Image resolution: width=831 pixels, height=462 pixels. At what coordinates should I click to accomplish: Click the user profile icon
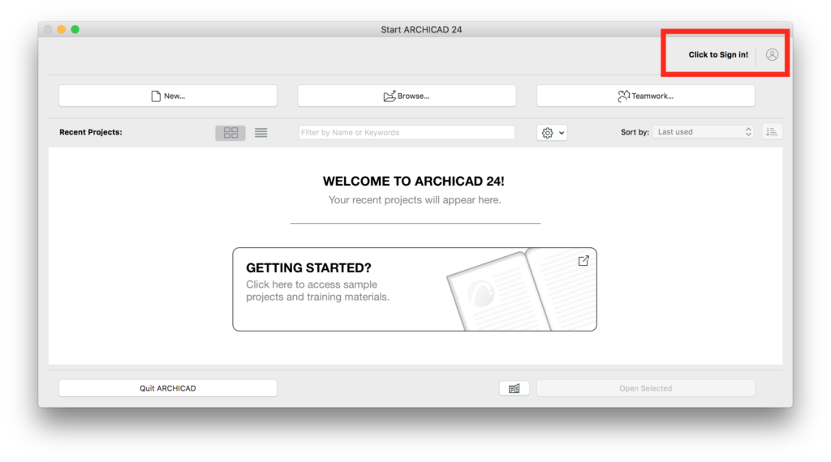tap(772, 55)
